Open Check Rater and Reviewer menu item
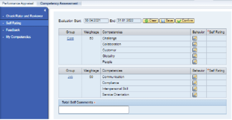Viewport: 232px width, 120px height. tap(24, 16)
